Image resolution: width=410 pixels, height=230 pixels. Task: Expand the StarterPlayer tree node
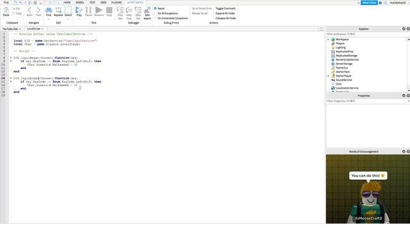pos(329,76)
